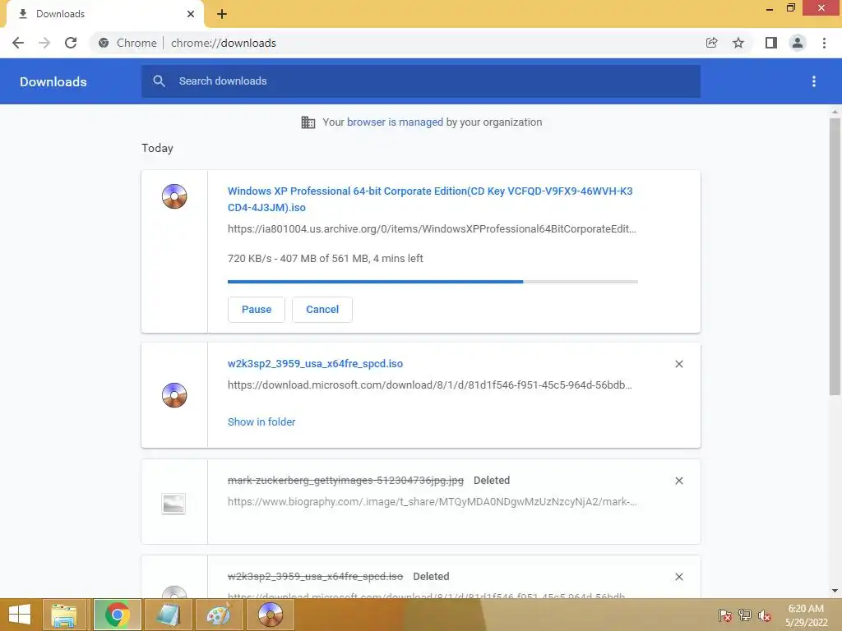Bookmark this page with the star icon
The image size is (842, 631).
pos(738,43)
